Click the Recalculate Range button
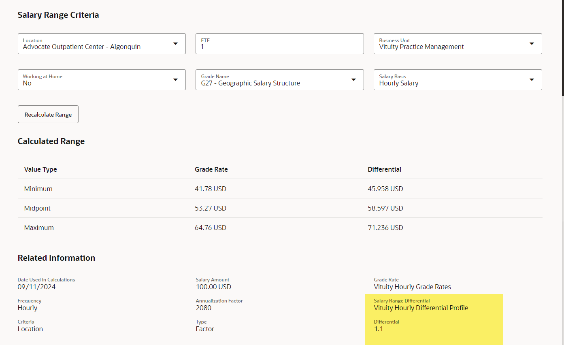Viewport: 564px width, 345px height. coord(48,115)
